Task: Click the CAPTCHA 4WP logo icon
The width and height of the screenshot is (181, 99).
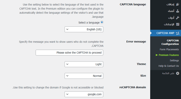Action: [x=178, y=33]
